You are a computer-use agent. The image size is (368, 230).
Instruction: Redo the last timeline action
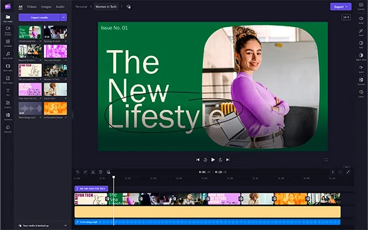(x=85, y=172)
